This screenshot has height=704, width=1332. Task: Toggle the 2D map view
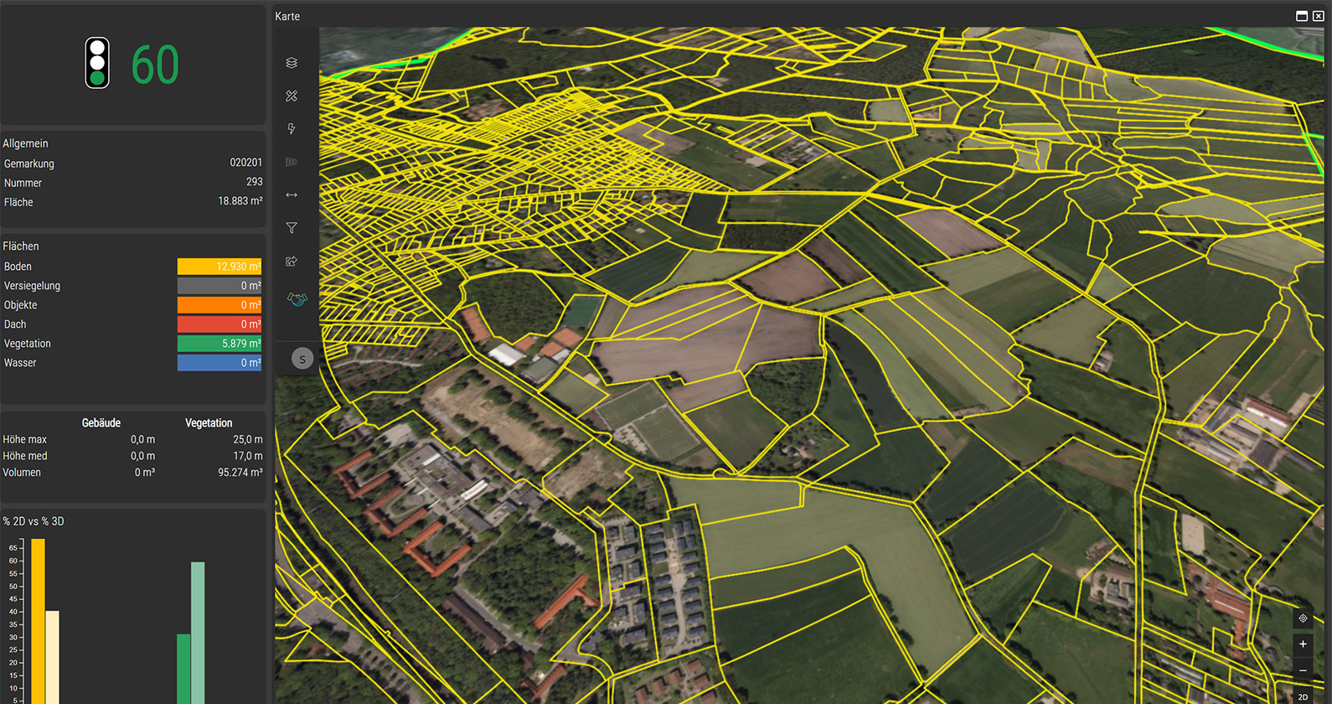(1303, 696)
